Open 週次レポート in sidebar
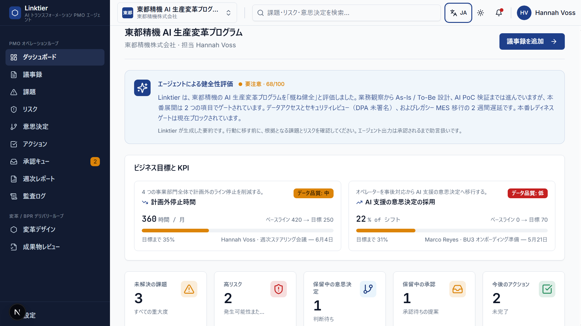Screen dimensions: 581x326 point(55,179)
